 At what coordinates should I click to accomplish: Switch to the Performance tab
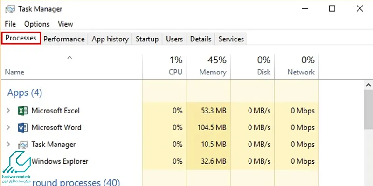64,39
